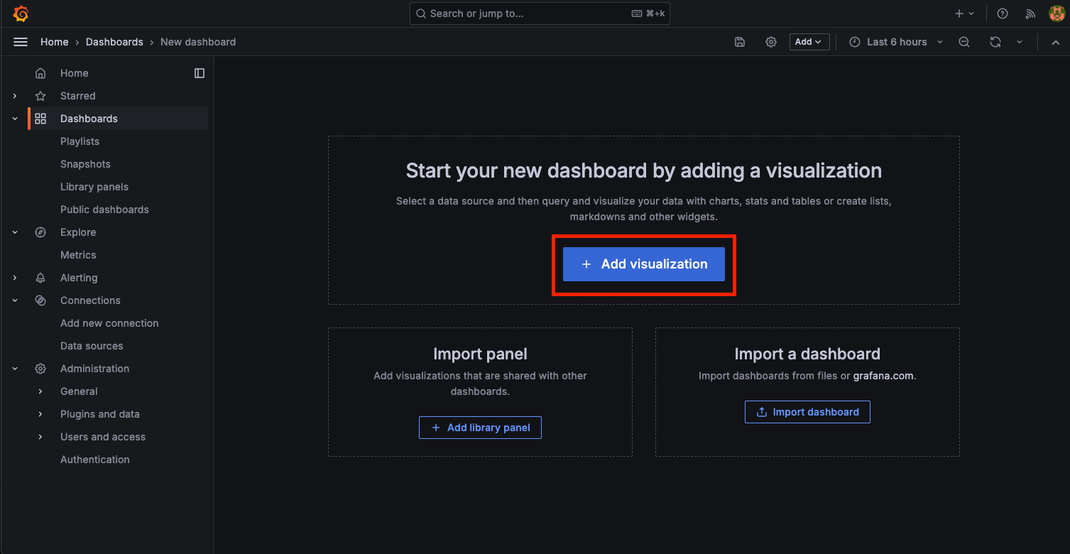Open Metrics under Explore

[x=78, y=255]
